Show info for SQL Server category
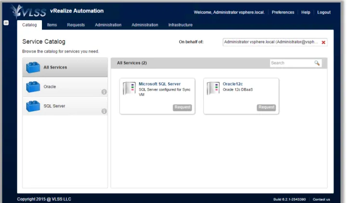 (x=104, y=111)
